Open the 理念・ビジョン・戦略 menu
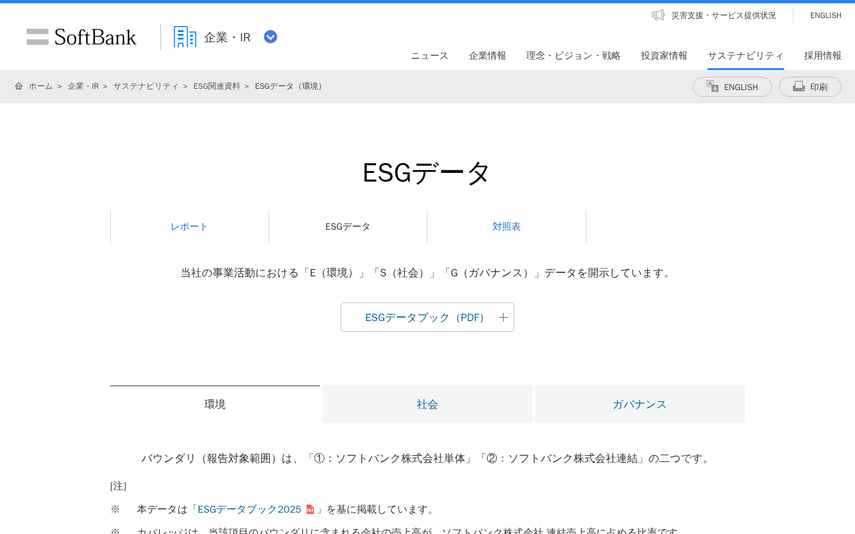 pyautogui.click(x=574, y=55)
